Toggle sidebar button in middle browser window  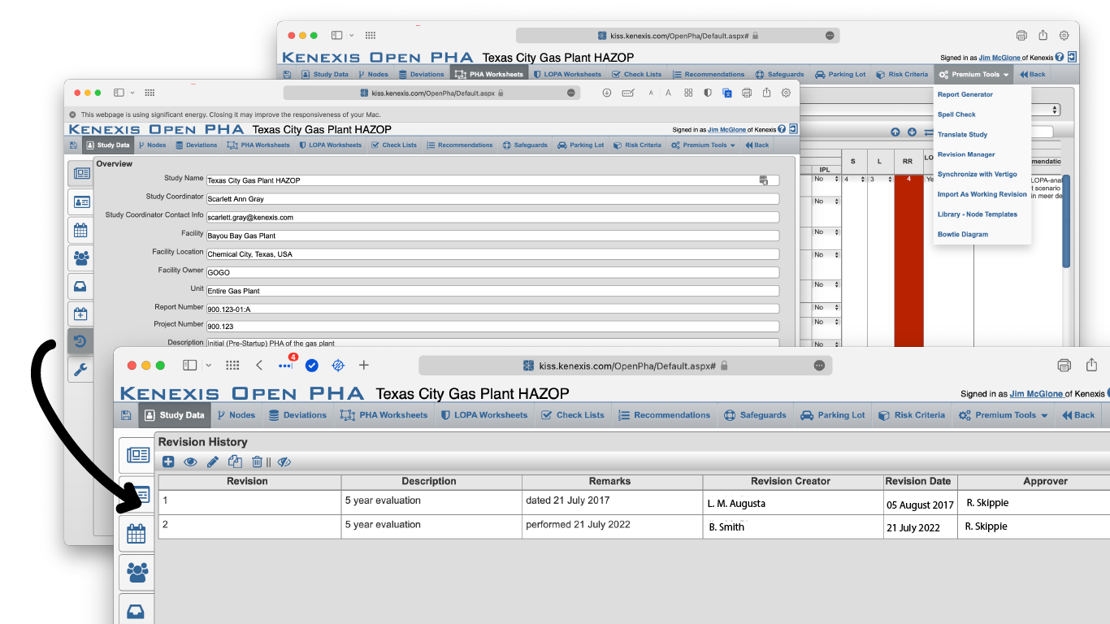point(119,93)
